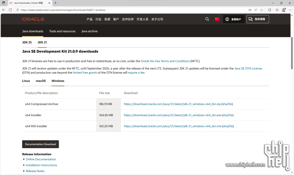Click the Documentation Download button
Image resolution: width=294 pixels, height=175 pixels.
(x=40, y=144)
